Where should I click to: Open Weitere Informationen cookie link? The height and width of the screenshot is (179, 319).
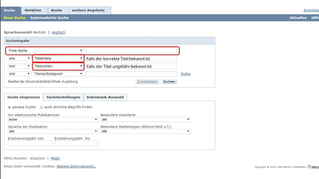coord(76,166)
